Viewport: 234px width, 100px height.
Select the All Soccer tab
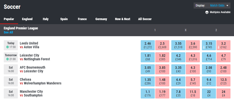pyautogui.click(x=145, y=19)
